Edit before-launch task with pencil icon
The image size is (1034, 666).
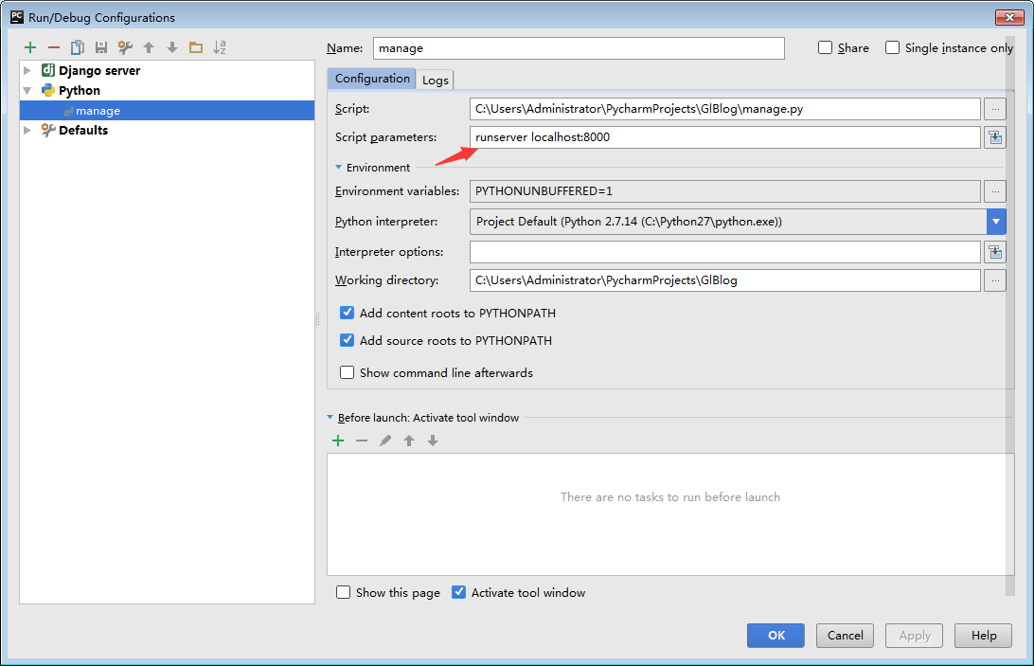click(385, 441)
